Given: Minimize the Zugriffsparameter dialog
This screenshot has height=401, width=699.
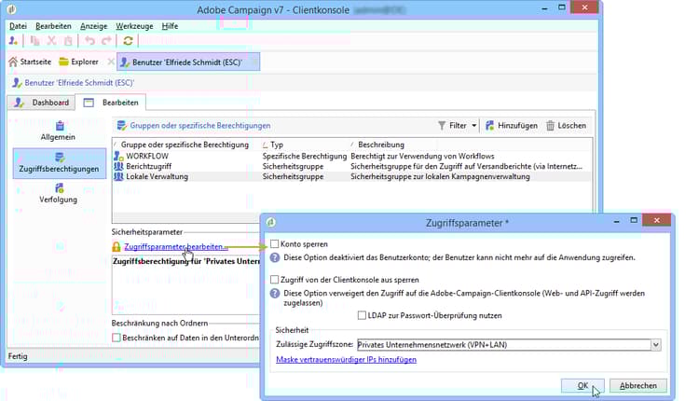Looking at the screenshot, I should (617, 221).
